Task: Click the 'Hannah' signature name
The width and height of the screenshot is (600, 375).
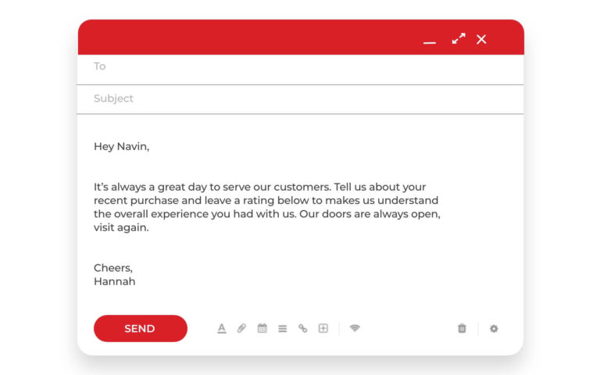Action: (114, 281)
